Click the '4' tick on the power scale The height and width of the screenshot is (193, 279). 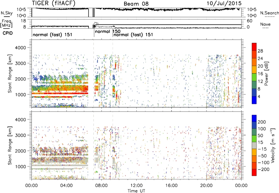[259, 97]
